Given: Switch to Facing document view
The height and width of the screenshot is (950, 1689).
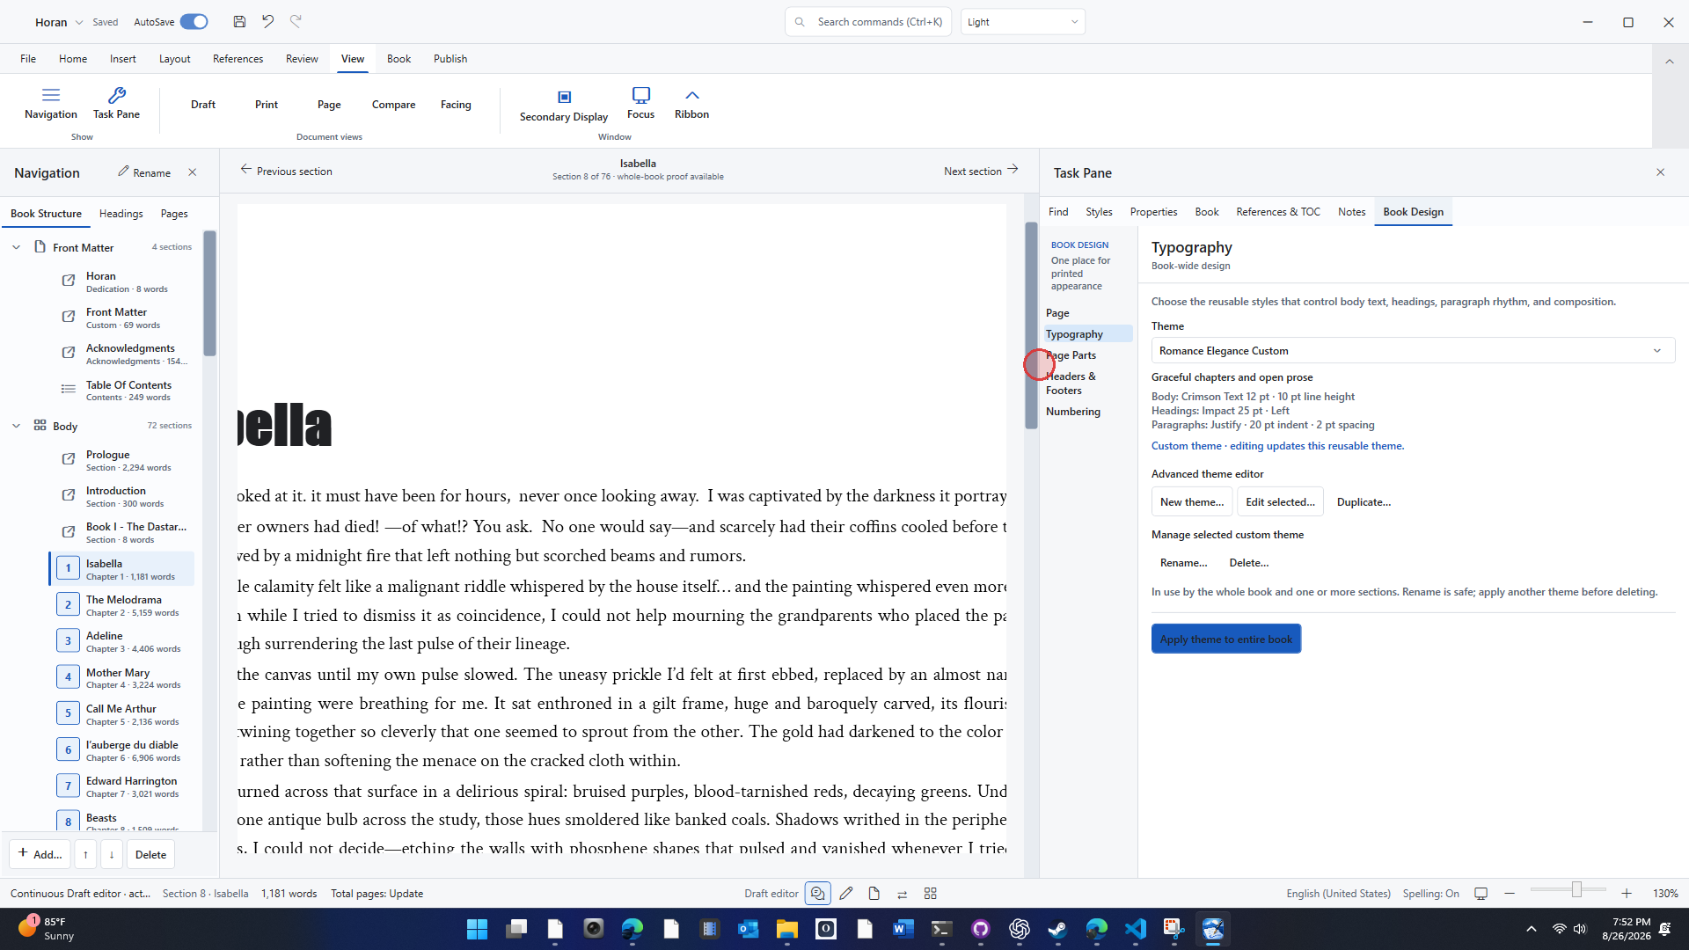Looking at the screenshot, I should 456,105.
